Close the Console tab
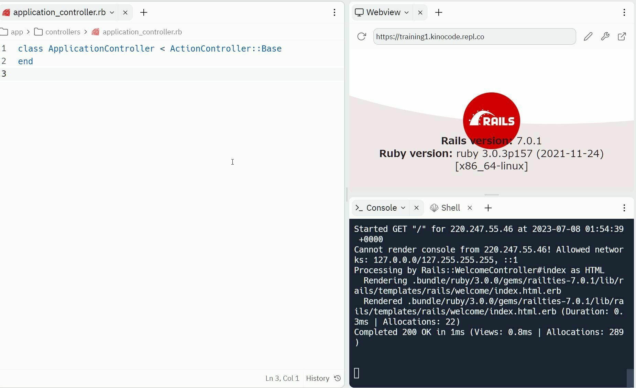 (416, 208)
